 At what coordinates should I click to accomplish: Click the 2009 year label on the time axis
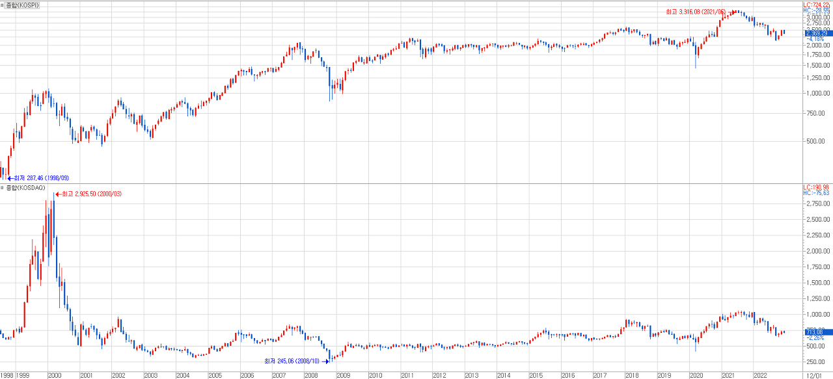click(x=343, y=375)
